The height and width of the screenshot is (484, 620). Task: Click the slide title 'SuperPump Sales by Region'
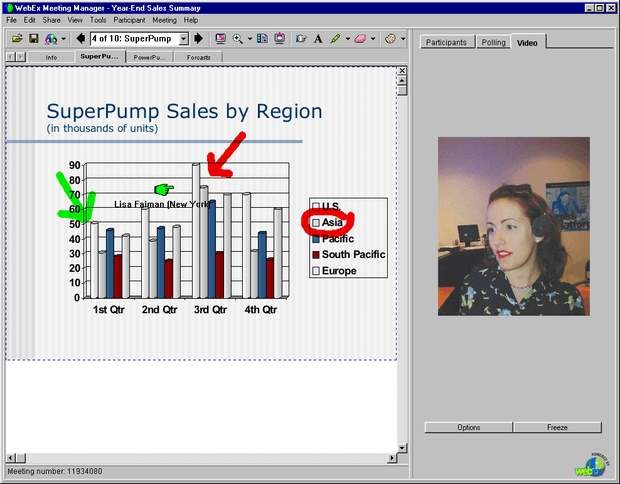(x=184, y=111)
